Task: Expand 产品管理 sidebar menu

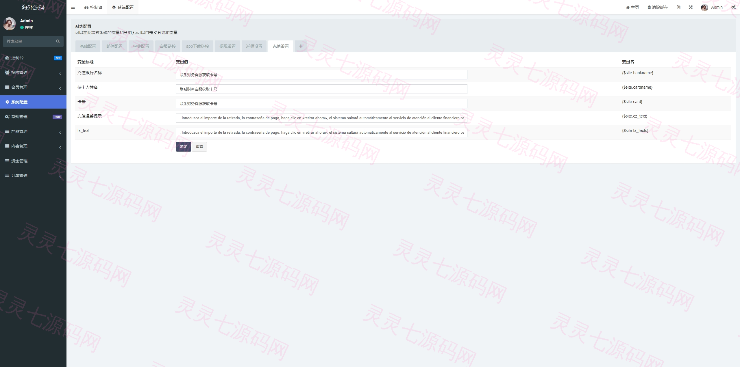Action: click(33, 131)
